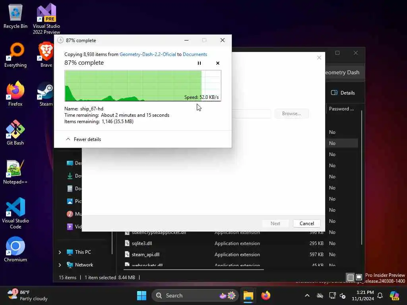Click the 597 KB size cell
This screenshot has height=305, width=407.
(316, 255)
